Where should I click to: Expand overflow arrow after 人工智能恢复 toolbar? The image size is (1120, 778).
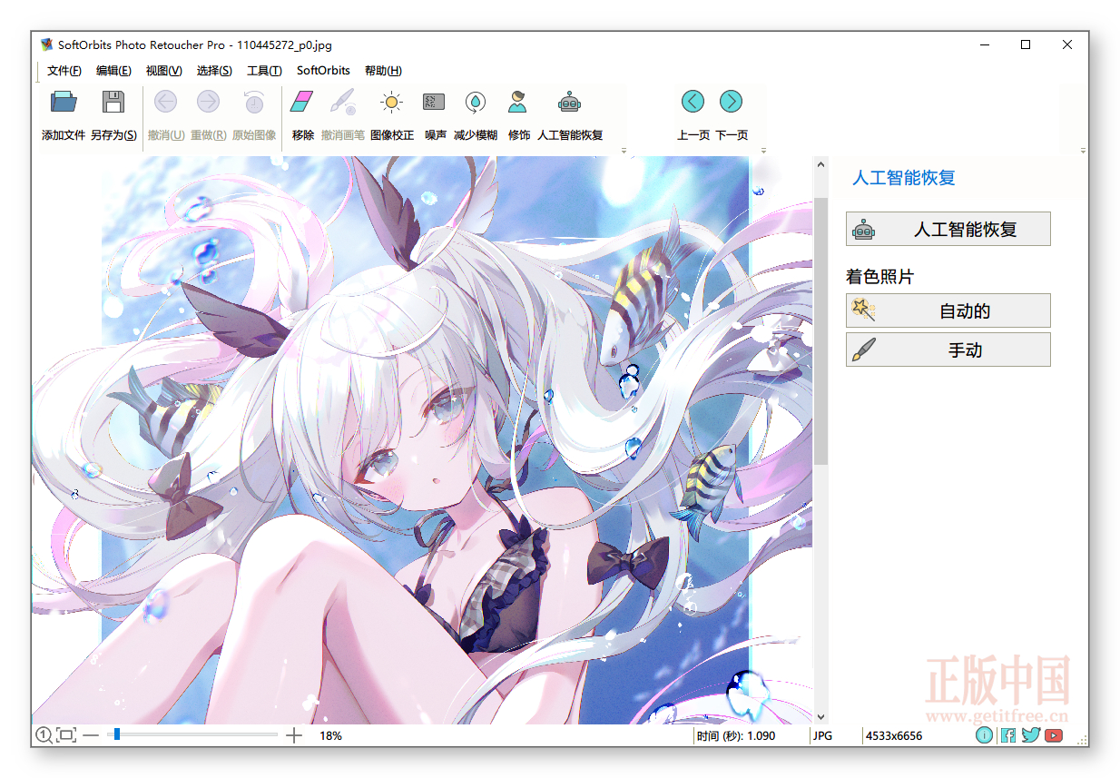(624, 151)
